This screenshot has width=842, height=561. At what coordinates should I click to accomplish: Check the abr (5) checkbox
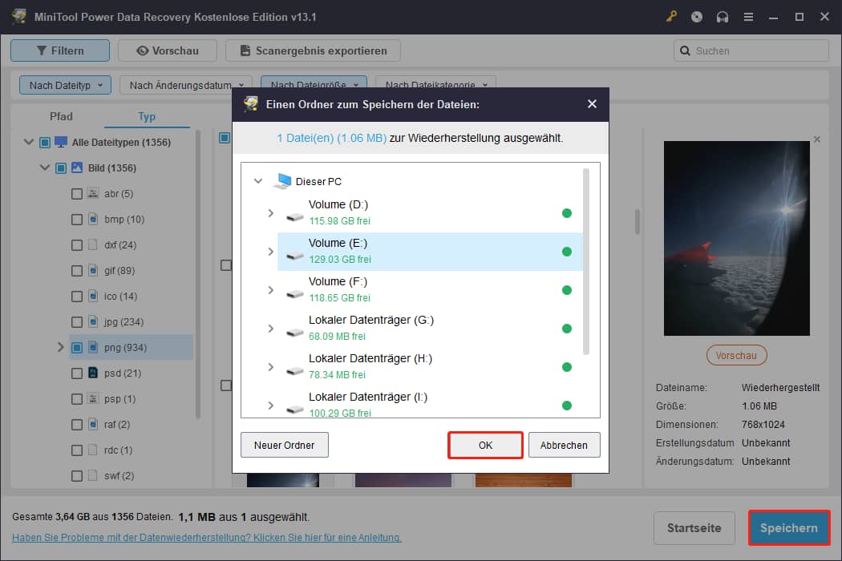coord(77,194)
